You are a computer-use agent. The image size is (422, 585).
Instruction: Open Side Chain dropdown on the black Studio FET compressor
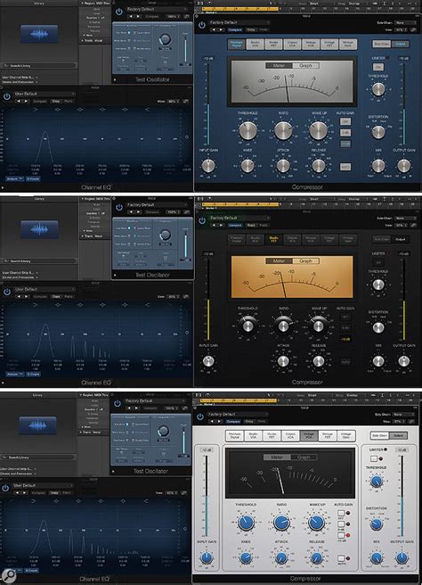[405, 218]
